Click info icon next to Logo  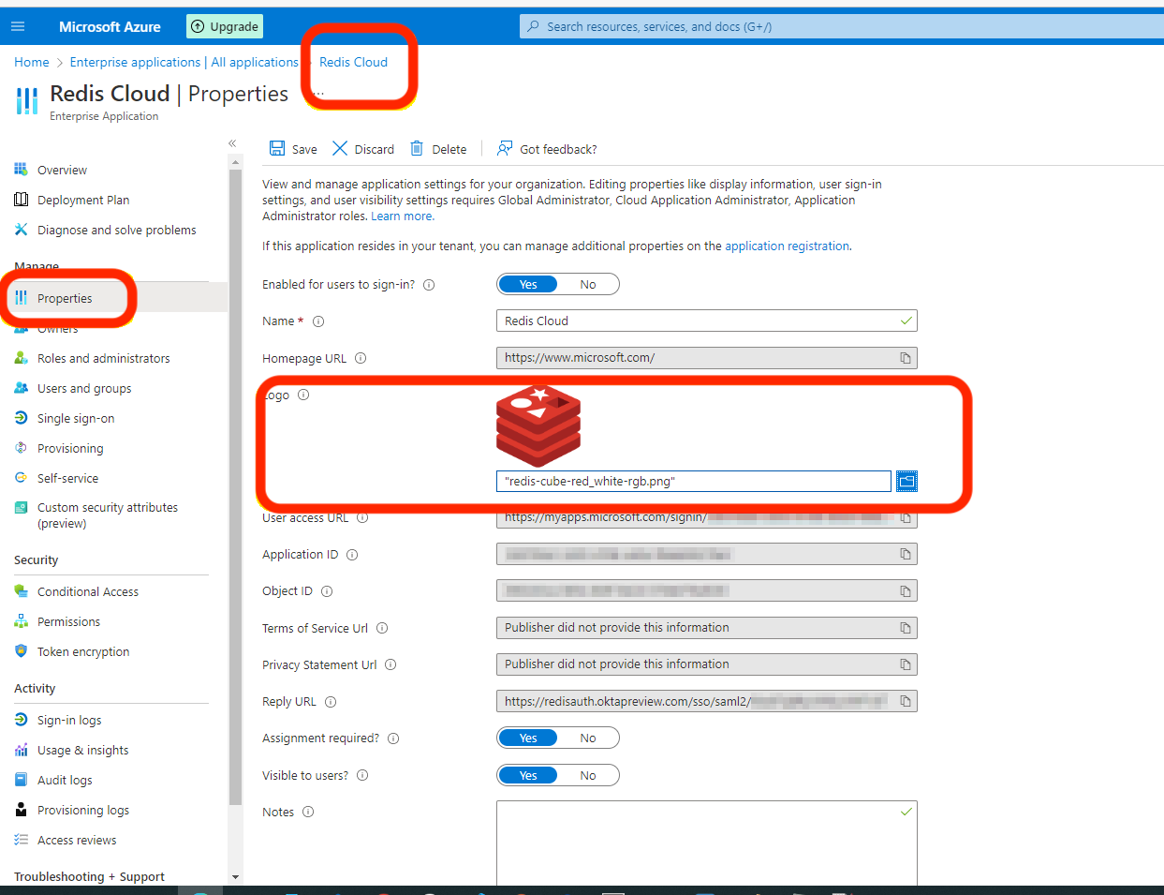(303, 395)
